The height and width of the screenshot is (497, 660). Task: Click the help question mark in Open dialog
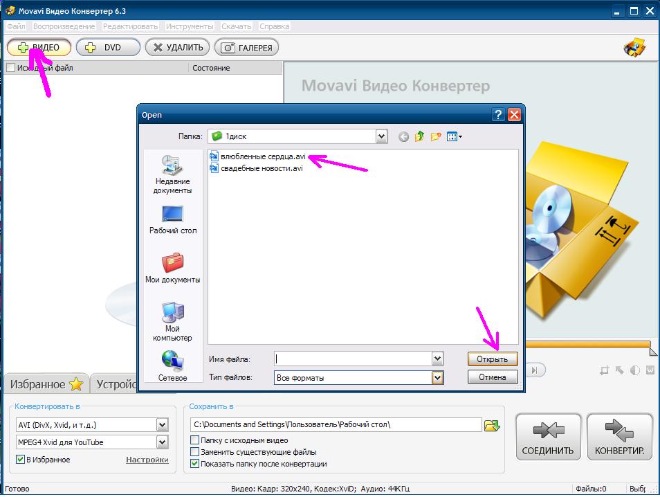pyautogui.click(x=498, y=115)
